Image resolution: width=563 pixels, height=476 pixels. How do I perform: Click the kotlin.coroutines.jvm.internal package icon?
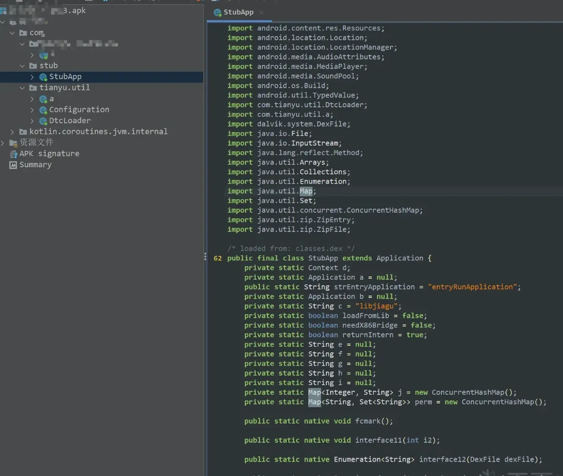pyautogui.click(x=23, y=132)
